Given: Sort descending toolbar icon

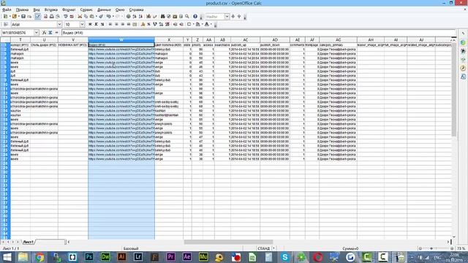Looking at the screenshot, I should tap(140, 16).
